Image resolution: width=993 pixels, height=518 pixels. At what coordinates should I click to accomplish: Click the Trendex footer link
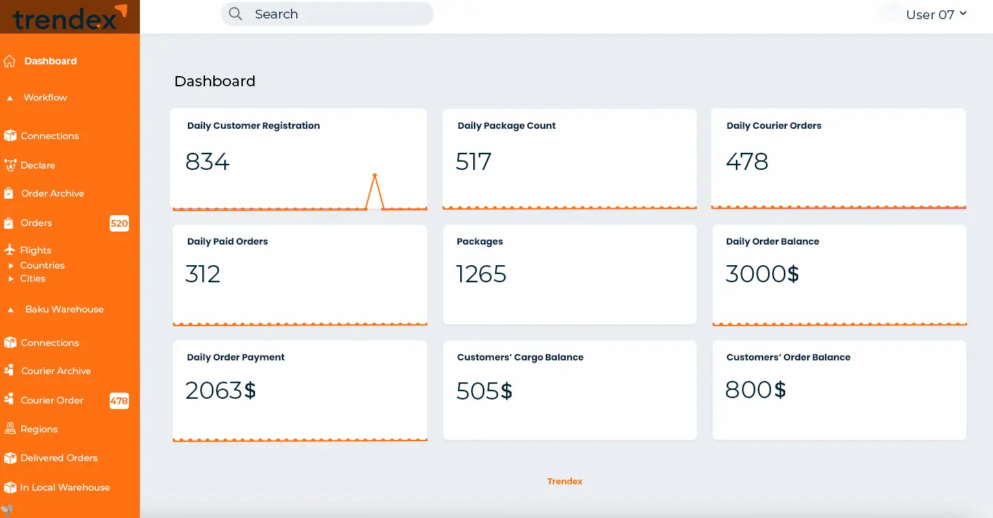tap(564, 481)
